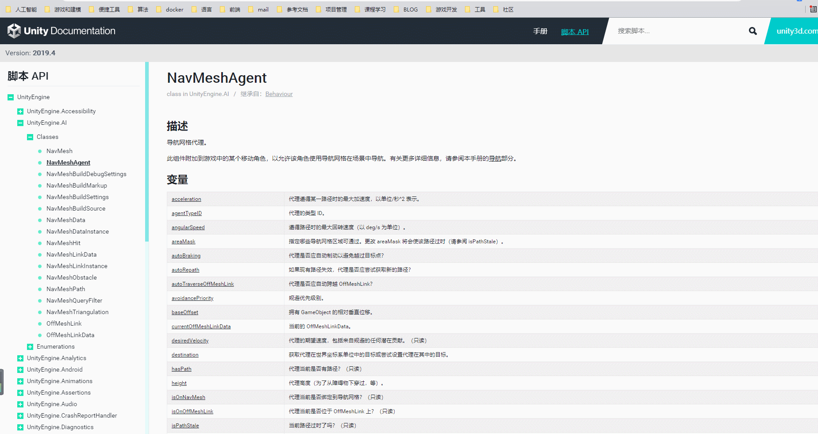818x434 pixels.
Task: Open the Behaviour base class link
Action: pos(279,94)
